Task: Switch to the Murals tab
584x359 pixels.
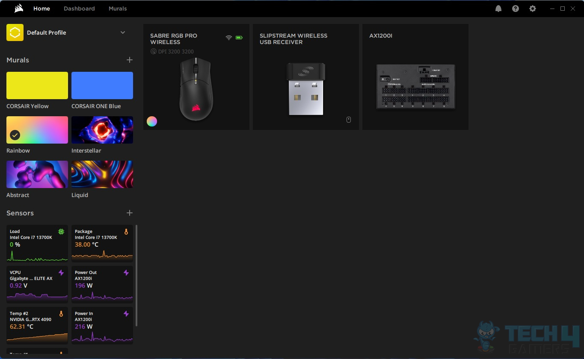Action: click(118, 9)
